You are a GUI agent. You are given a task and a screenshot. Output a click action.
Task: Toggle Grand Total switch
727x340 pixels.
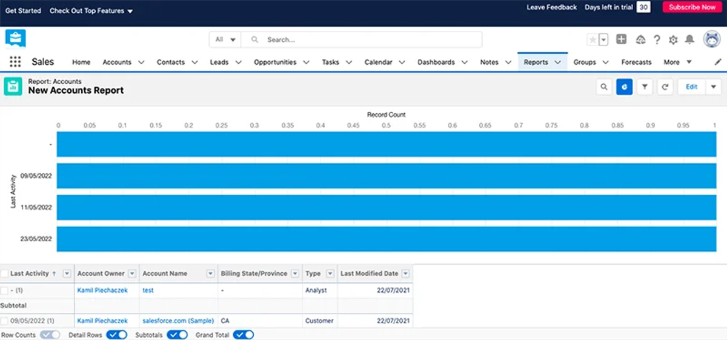point(243,335)
